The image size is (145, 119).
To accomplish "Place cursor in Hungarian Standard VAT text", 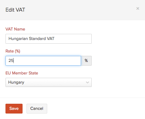I will coord(31,39).
